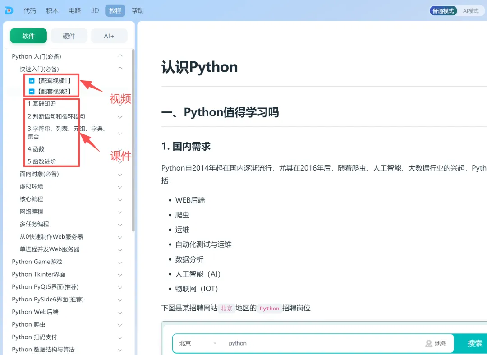Click the 物联网（IOT）bullet item

197,289
